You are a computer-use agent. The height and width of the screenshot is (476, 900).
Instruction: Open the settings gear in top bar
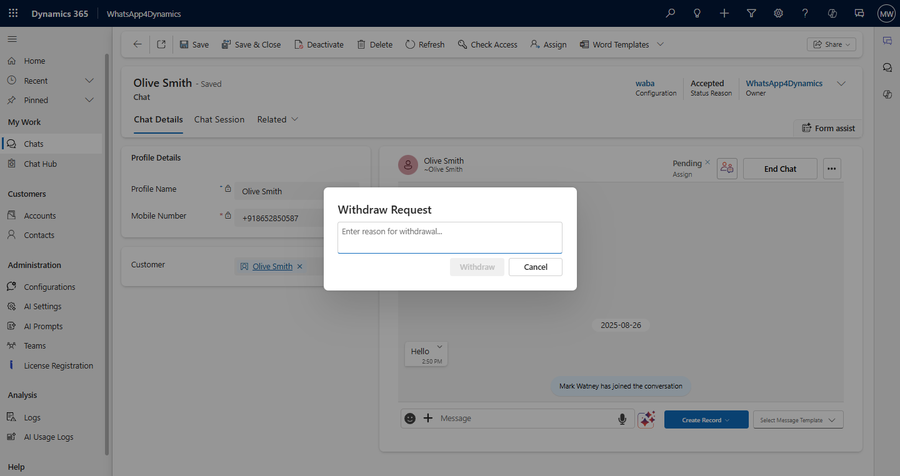(778, 13)
